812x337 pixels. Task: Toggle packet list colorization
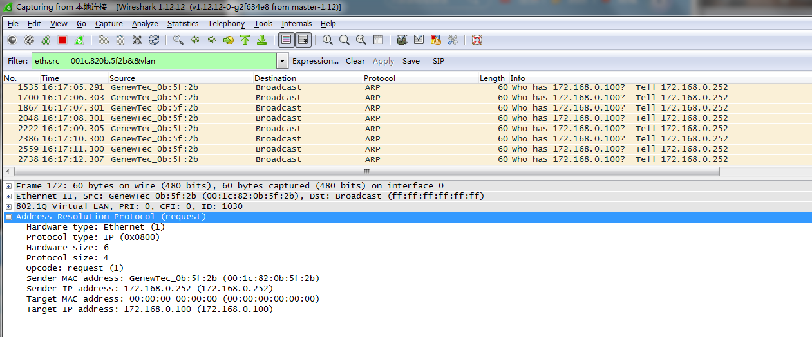tap(287, 40)
